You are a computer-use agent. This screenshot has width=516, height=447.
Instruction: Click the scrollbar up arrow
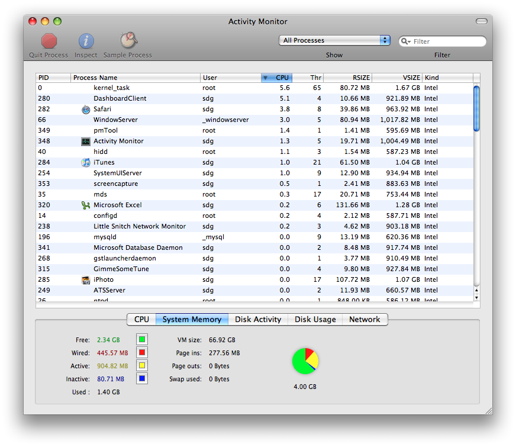point(476,290)
